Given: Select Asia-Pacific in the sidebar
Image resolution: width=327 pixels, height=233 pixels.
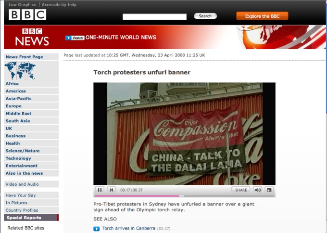Looking at the screenshot, I should pos(31,99).
